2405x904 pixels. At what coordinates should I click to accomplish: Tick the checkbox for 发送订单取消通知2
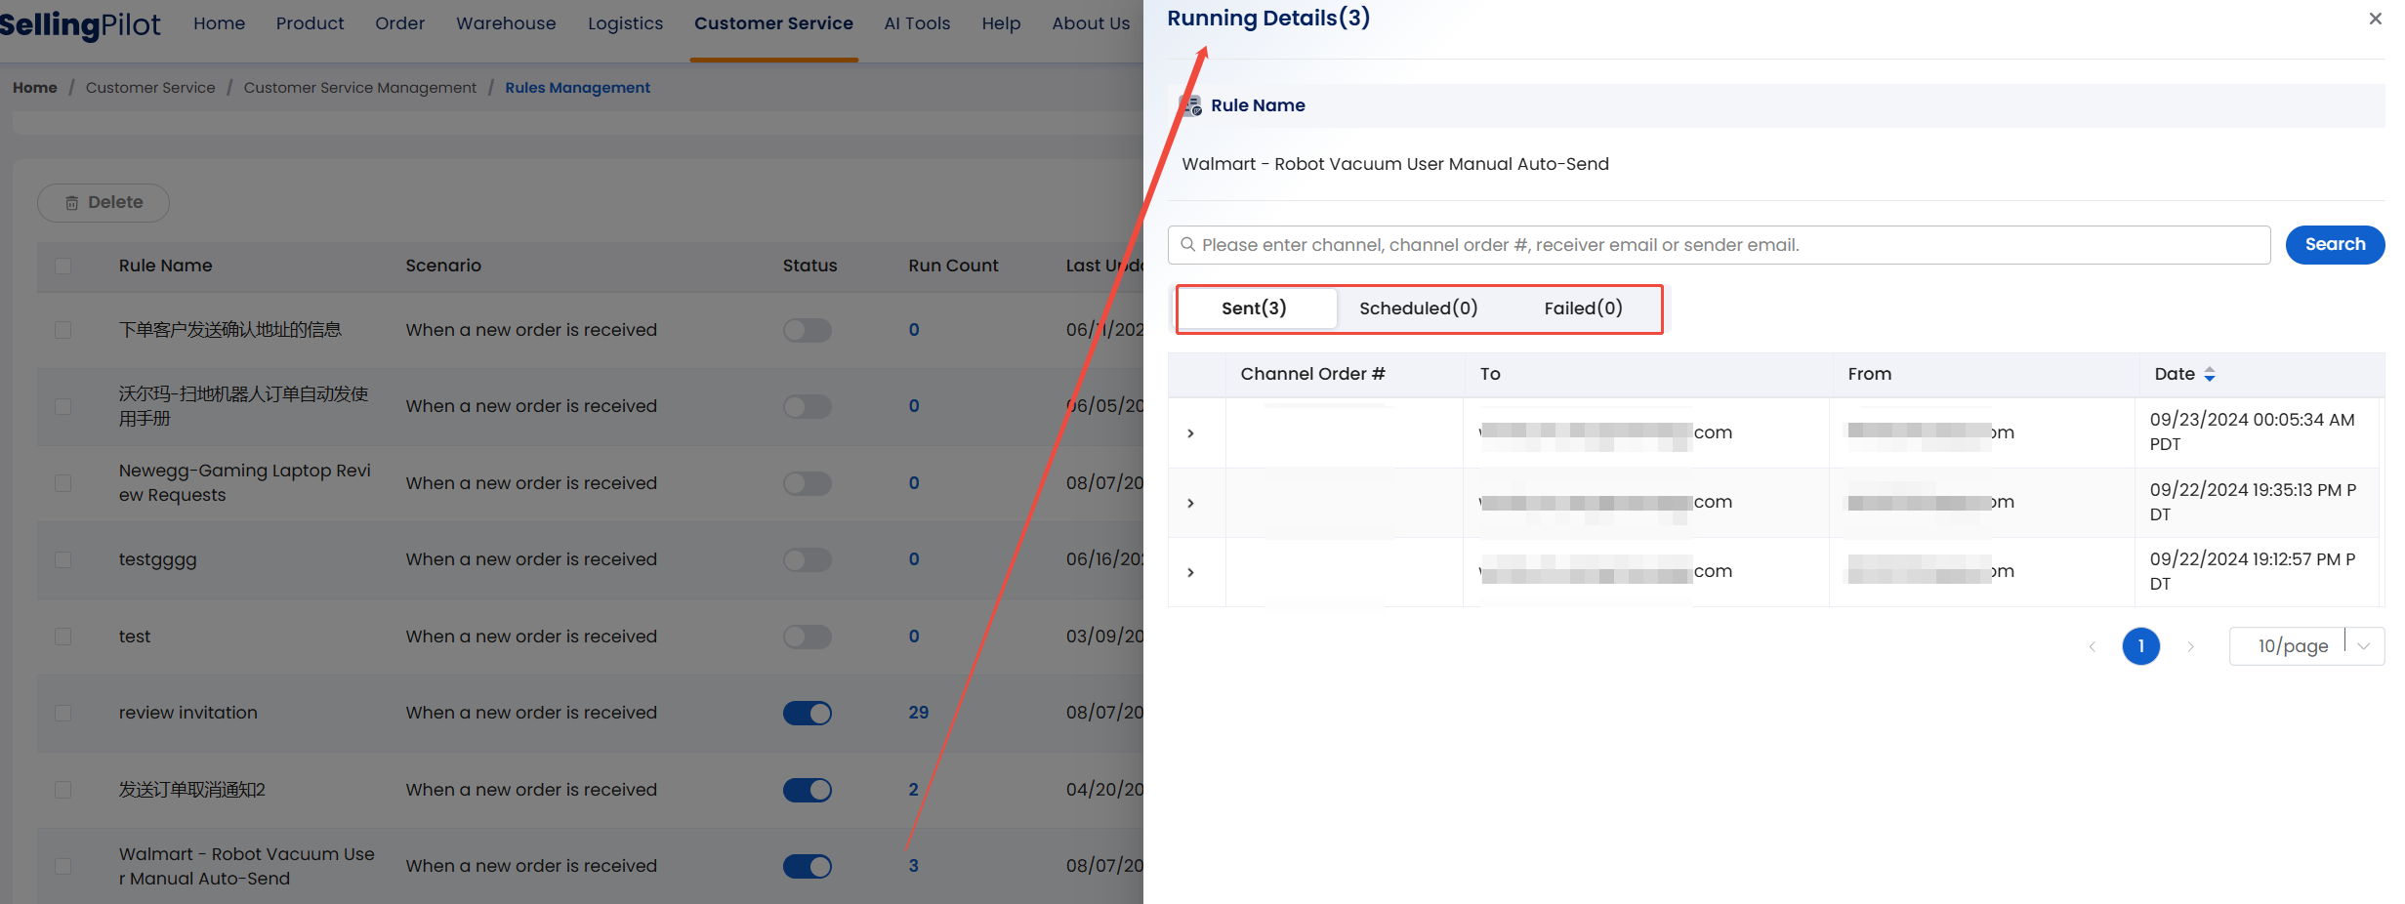[63, 790]
